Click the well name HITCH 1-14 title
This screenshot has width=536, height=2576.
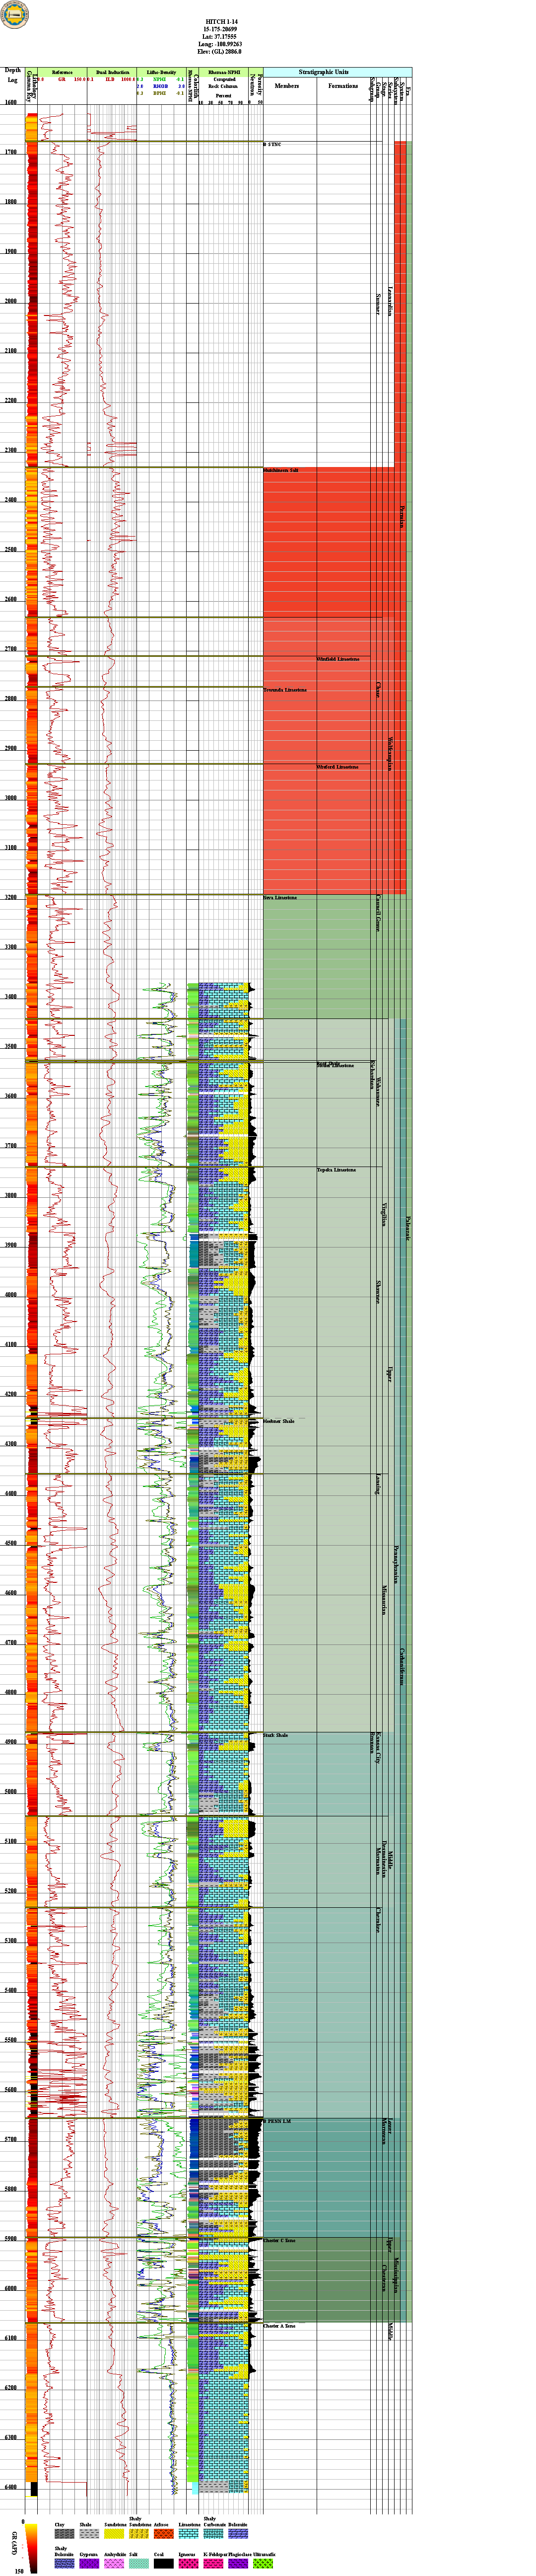click(x=220, y=21)
